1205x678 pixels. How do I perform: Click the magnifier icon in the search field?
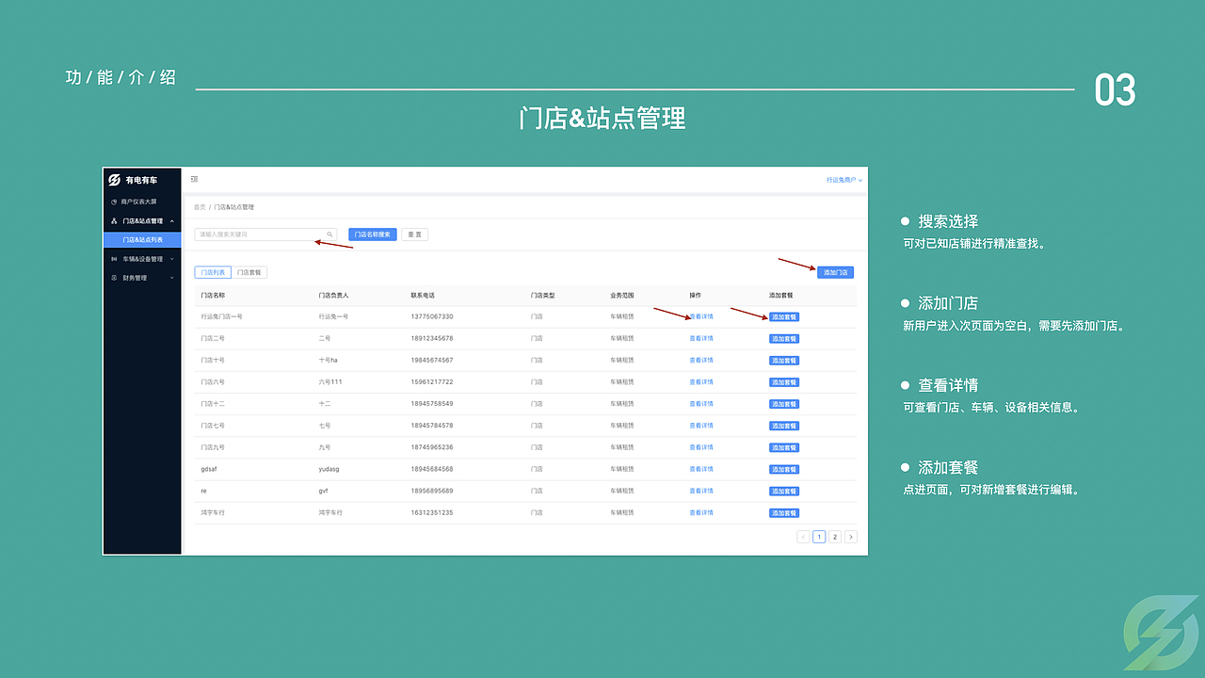[x=329, y=234]
